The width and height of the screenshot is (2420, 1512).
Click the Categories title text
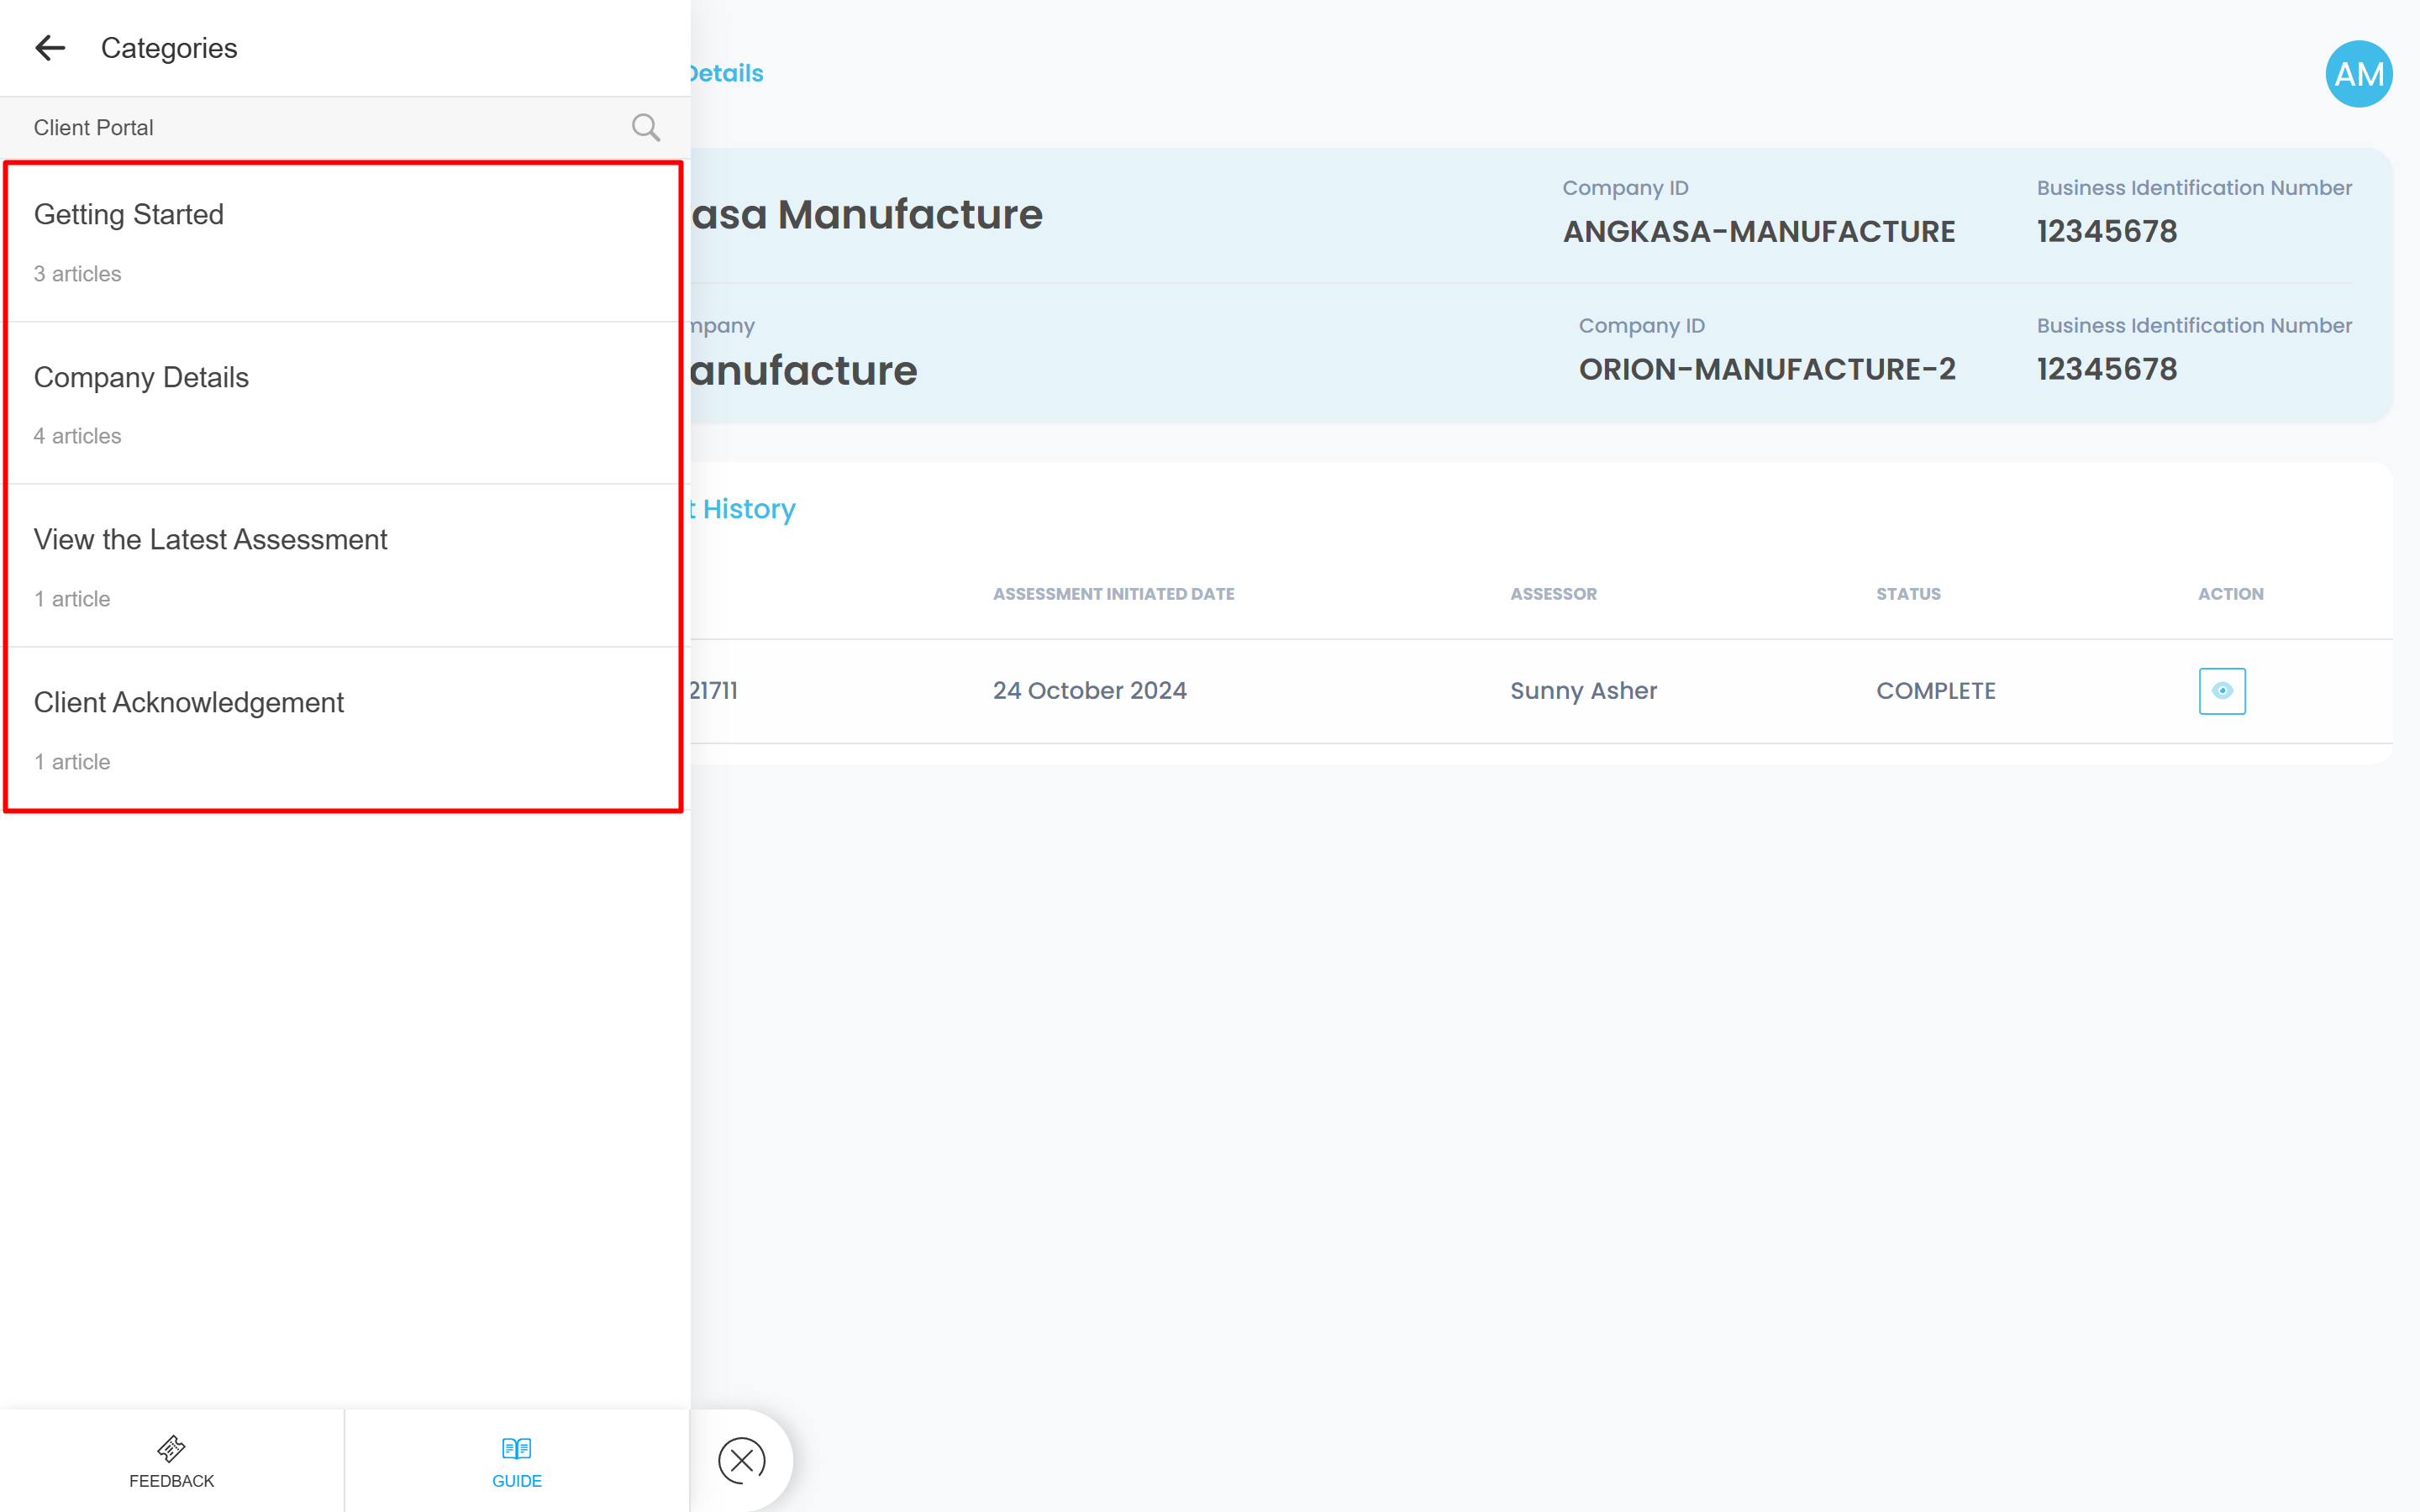(169, 48)
